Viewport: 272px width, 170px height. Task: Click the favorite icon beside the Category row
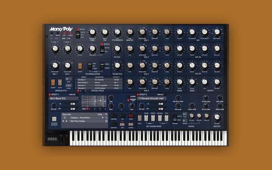[106, 118]
